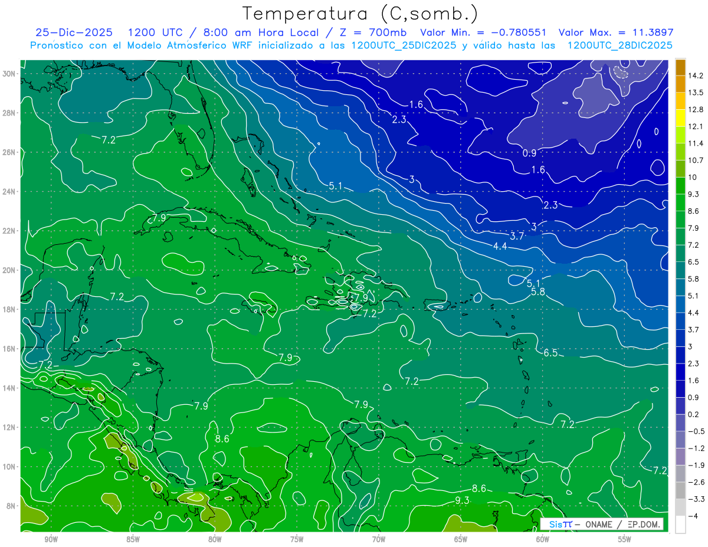This screenshot has height=547, width=708.
Task: Click the colorbar legend value 12.8
Action: (695, 109)
